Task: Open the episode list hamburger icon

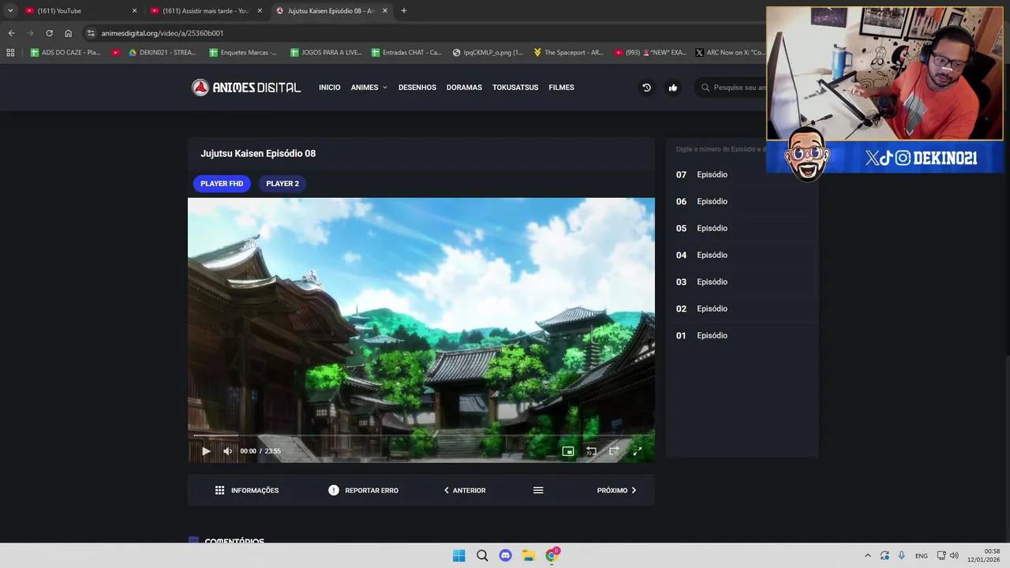Action: pyautogui.click(x=538, y=491)
